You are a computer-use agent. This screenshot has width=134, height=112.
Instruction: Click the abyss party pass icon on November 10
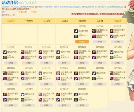pos(40,52)
